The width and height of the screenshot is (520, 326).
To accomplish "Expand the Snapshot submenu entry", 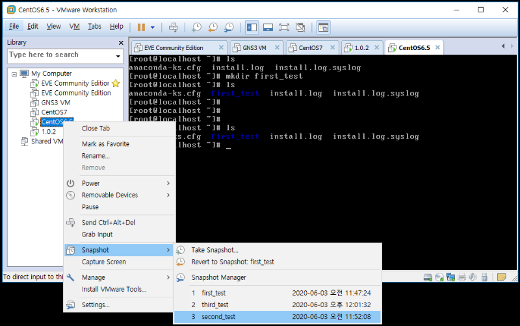I will click(x=120, y=250).
